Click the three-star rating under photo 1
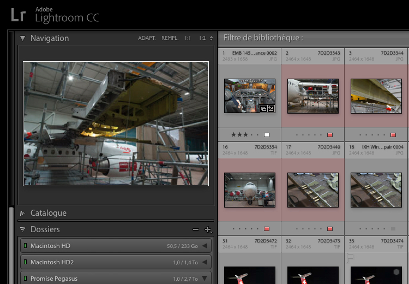Image resolution: width=409 pixels, height=284 pixels. tap(239, 134)
